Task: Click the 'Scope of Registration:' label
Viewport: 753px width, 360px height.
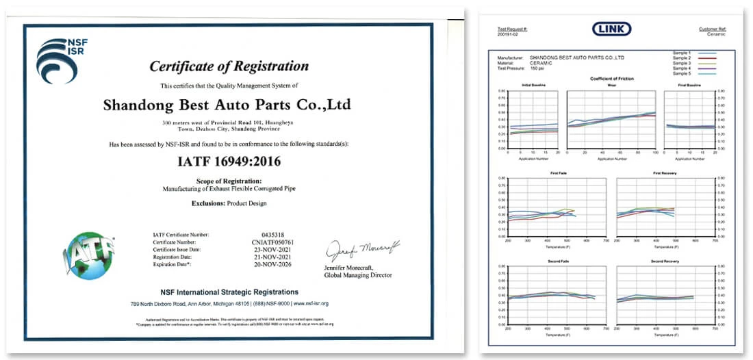Action: [229, 181]
